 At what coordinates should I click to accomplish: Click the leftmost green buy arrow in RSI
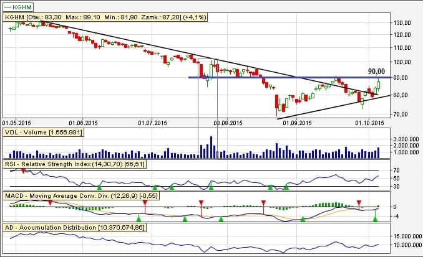[x=99, y=187]
